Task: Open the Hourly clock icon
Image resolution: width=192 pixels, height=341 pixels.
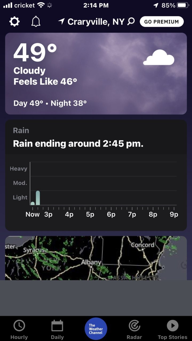Action: pyautogui.click(x=19, y=326)
